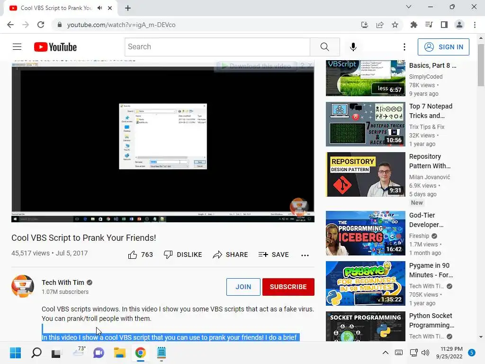Open Tech With Tim channel name link
Screen dimensions: 485x364
(x=63, y=282)
